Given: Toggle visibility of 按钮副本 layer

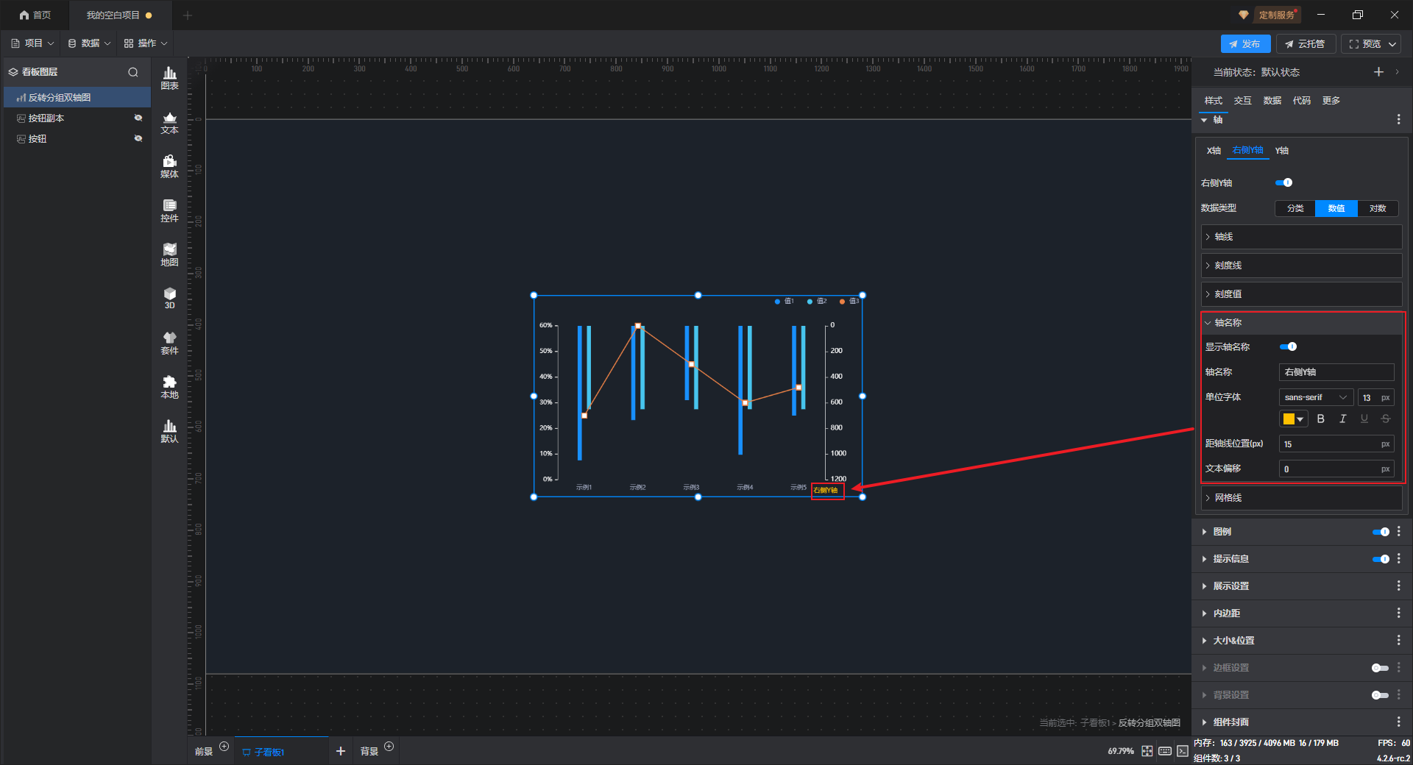Looking at the screenshot, I should coord(138,118).
